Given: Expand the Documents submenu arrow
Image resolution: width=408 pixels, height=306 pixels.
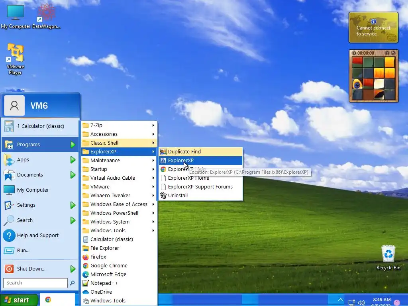Looking at the screenshot, I should (73, 175).
